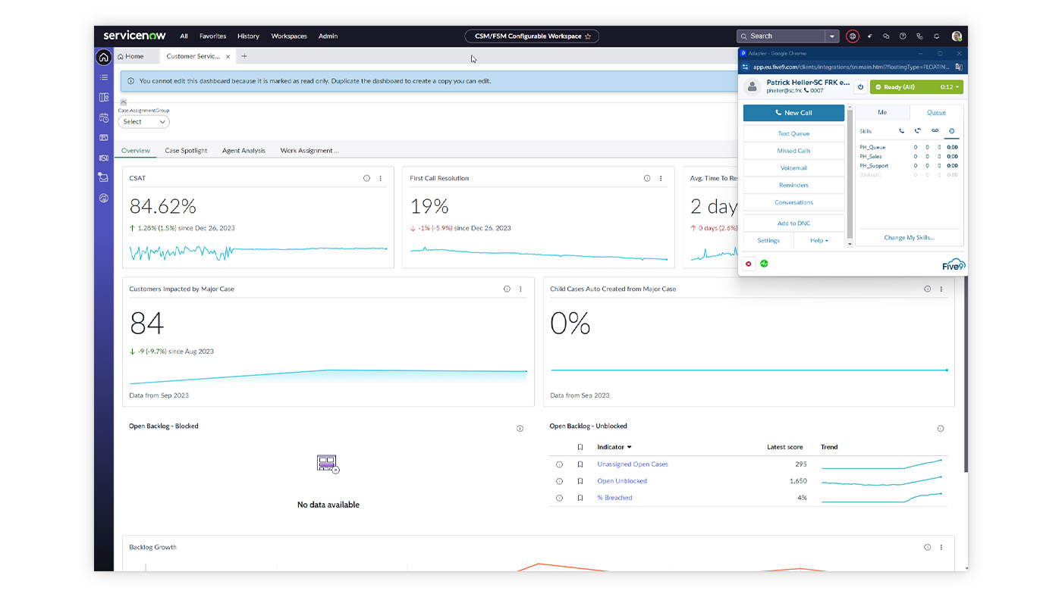Click the red-circled globe icon in header
This screenshot has width=1062, height=597.
853,36
